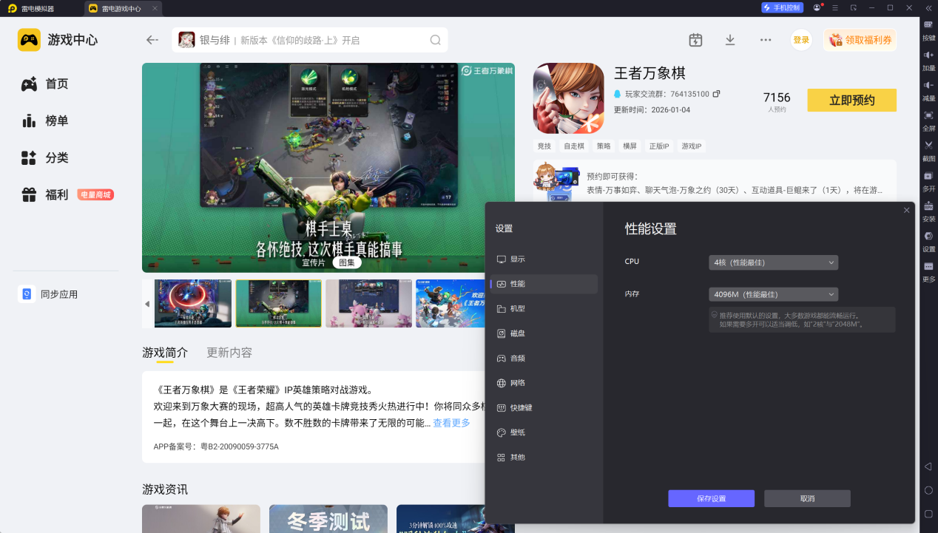Click the 策略 tag
The width and height of the screenshot is (938, 533).
(604, 146)
